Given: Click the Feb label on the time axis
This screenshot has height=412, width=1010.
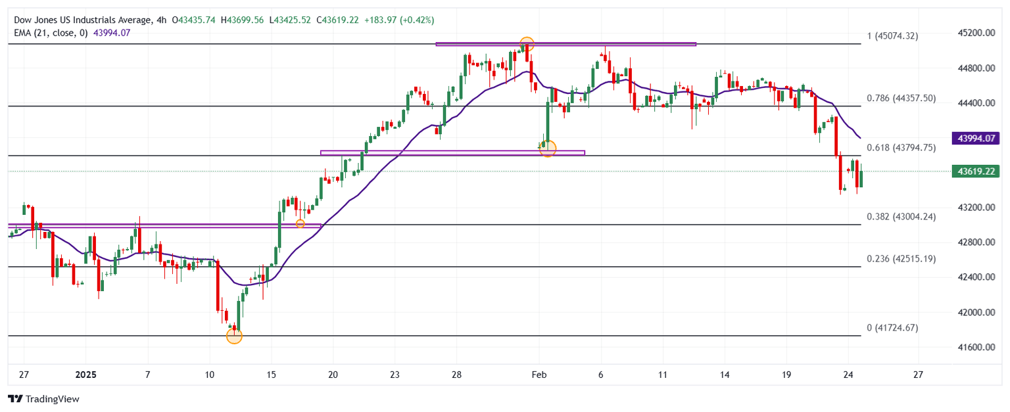Looking at the screenshot, I should 538,375.
